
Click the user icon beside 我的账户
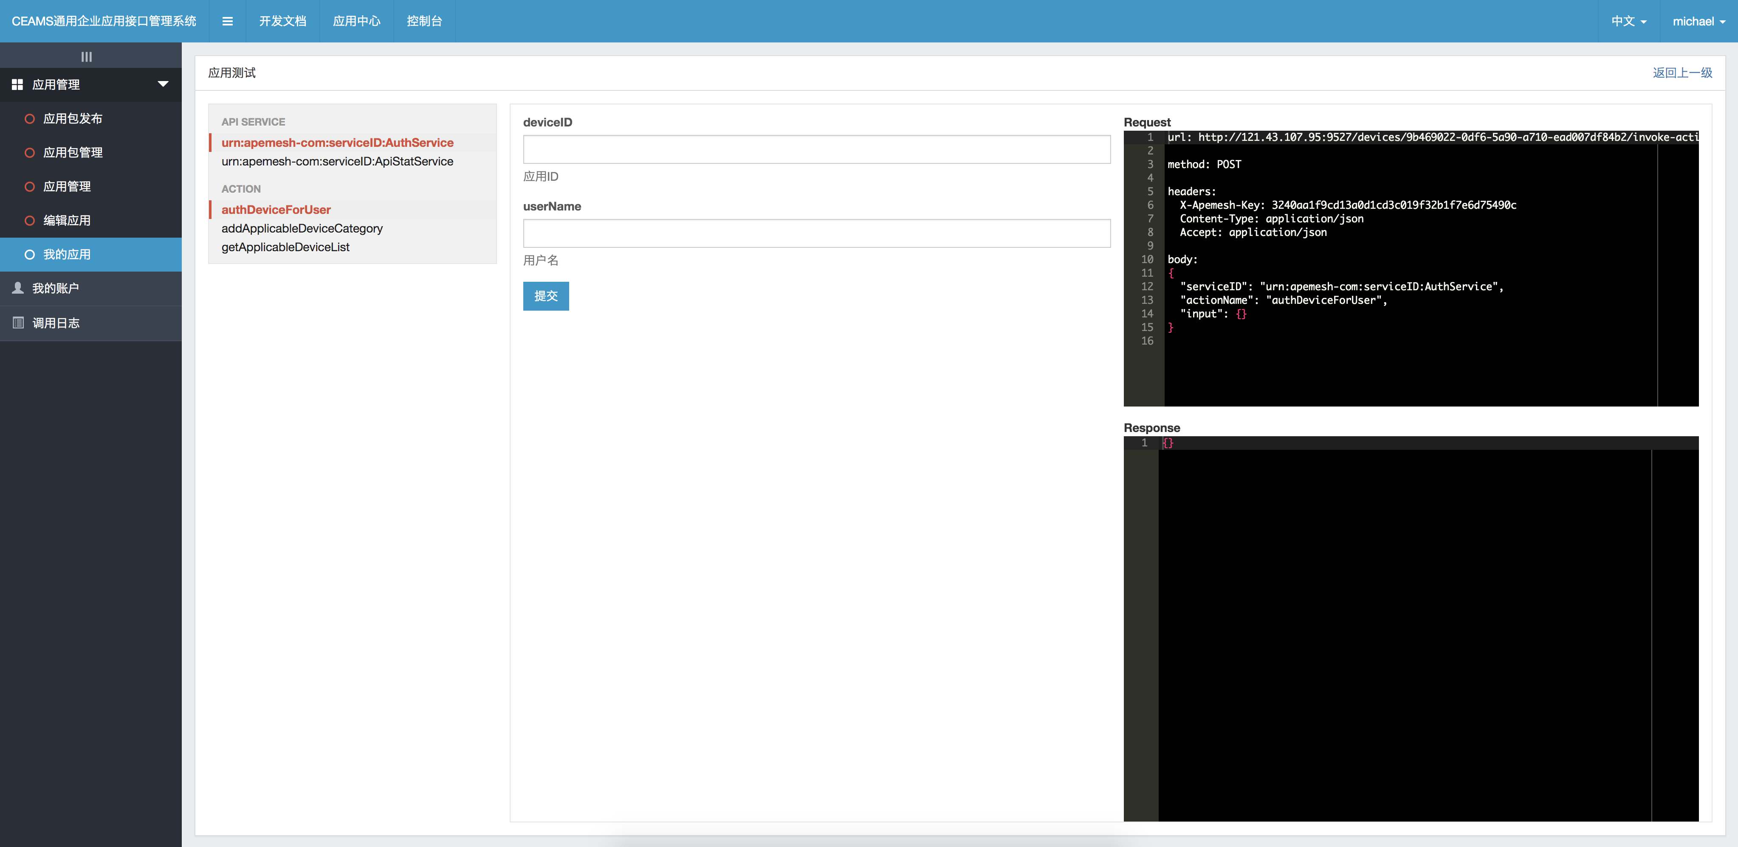(18, 288)
